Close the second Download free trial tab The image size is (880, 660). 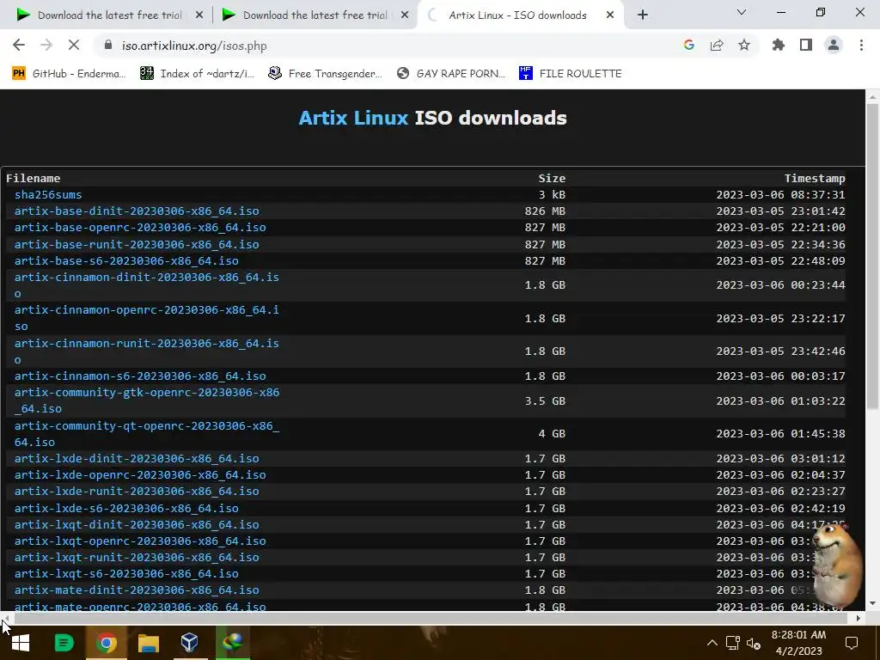pyautogui.click(x=405, y=15)
